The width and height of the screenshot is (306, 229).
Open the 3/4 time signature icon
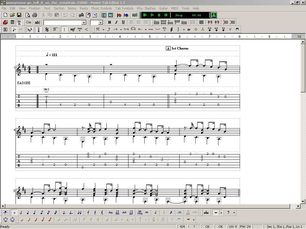coord(39,30)
